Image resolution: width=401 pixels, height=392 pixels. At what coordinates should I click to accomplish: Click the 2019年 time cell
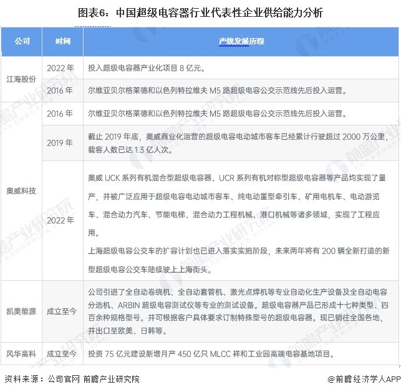coord(60,143)
